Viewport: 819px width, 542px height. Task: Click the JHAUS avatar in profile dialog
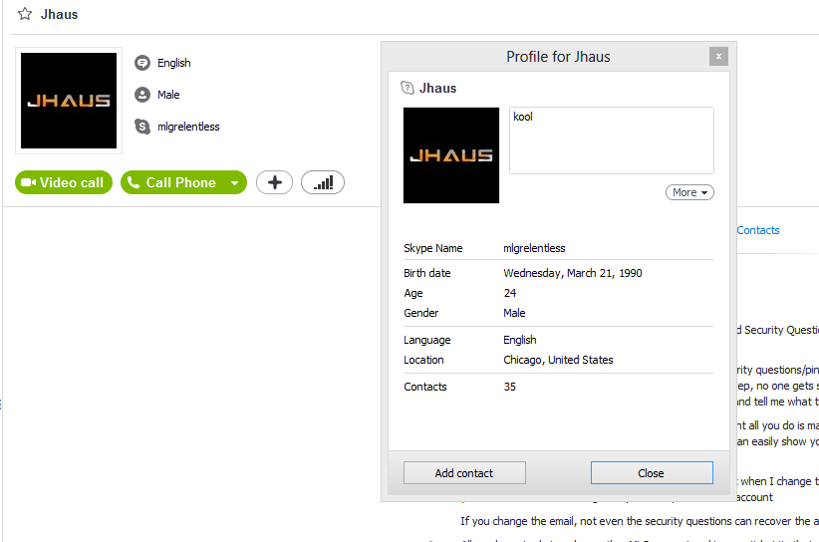point(451,155)
